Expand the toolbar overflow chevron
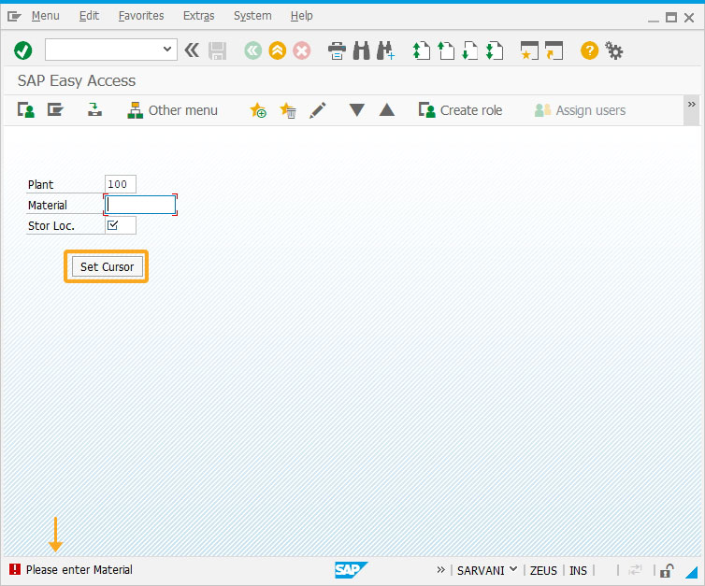Viewport: 705px width, 586px height. coord(692,105)
